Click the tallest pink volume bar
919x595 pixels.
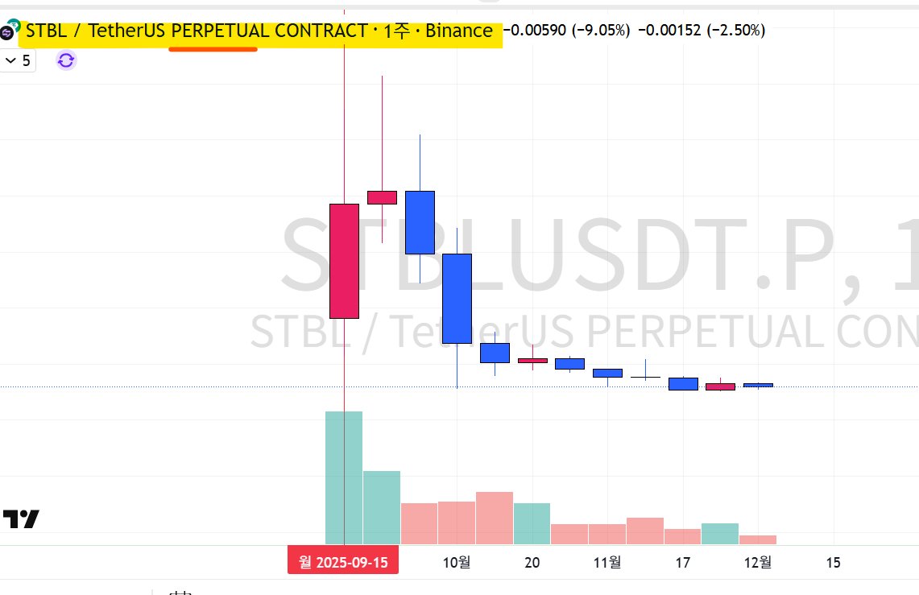coord(495,518)
